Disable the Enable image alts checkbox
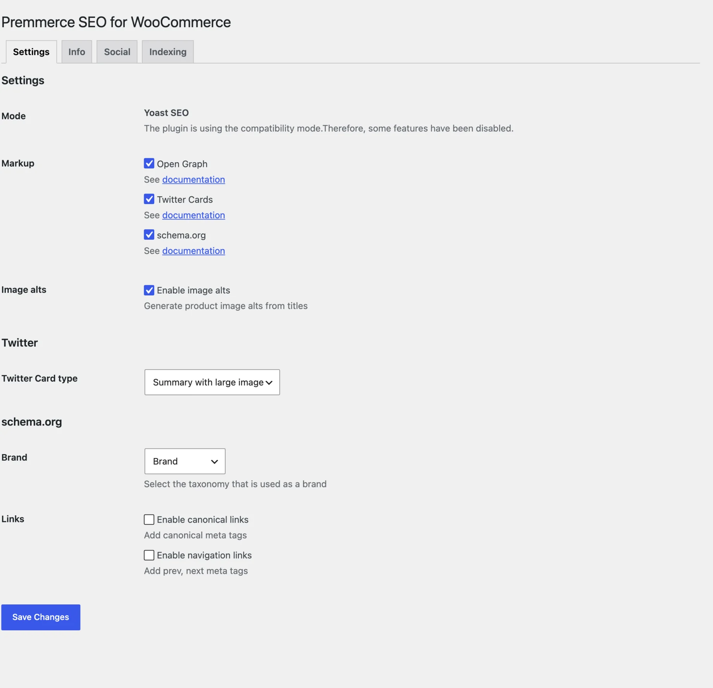Screen dimensions: 713x688 pos(149,290)
